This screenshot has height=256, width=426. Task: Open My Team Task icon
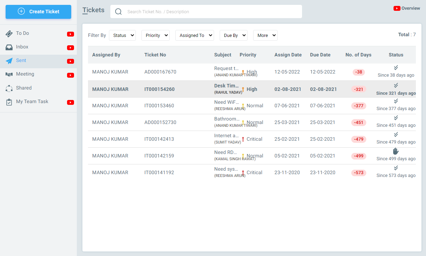coord(9,101)
